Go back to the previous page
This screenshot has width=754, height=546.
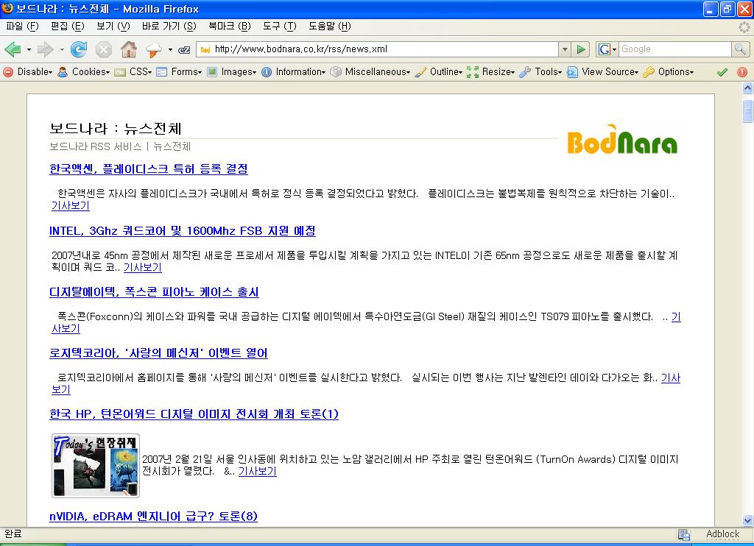[13, 49]
